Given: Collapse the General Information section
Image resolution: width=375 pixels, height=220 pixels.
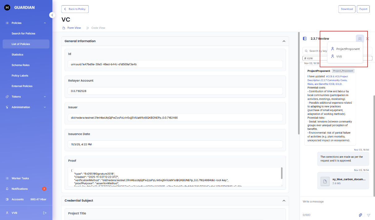Looking at the screenshot, I should [x=284, y=41].
